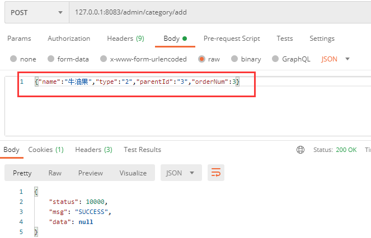Viewport: 371px width, 238px height.
Task: Open the response JSON format dropdown
Action: click(181, 173)
